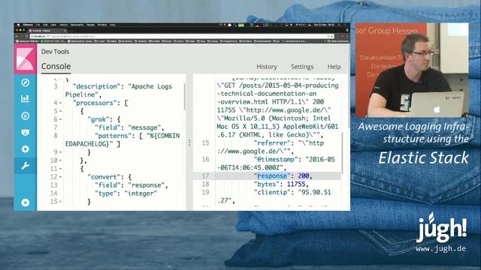
Task: Open the Chrome menu in the macOS menu bar
Action: [x=28, y=25]
